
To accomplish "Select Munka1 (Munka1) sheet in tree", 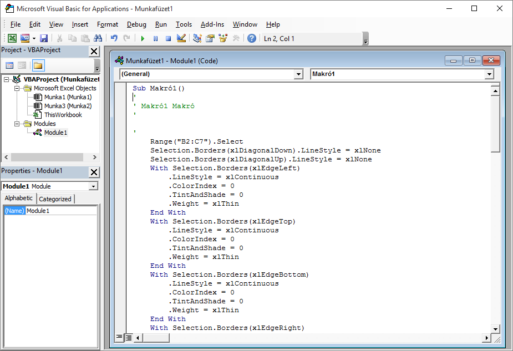I will pyautogui.click(x=68, y=97).
